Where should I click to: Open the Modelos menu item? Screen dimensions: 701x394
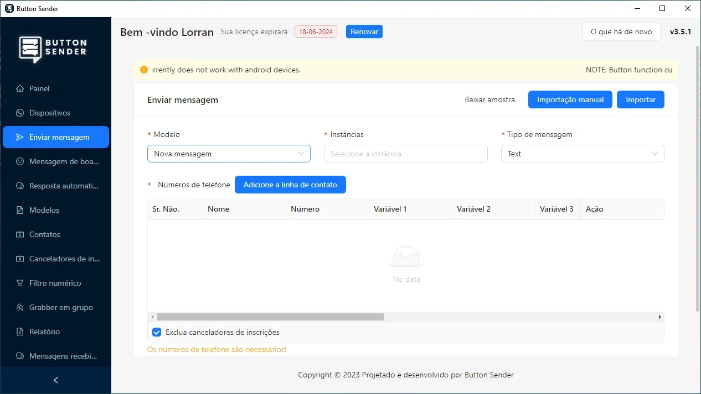(x=56, y=210)
